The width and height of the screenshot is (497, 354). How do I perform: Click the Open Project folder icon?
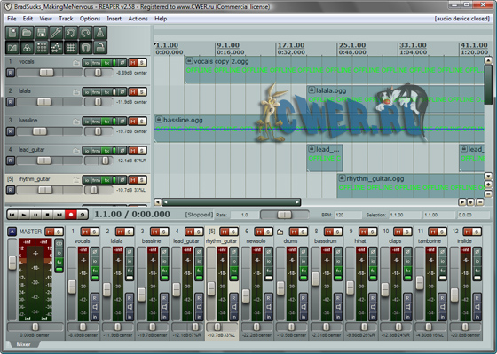pyautogui.click(x=28, y=33)
